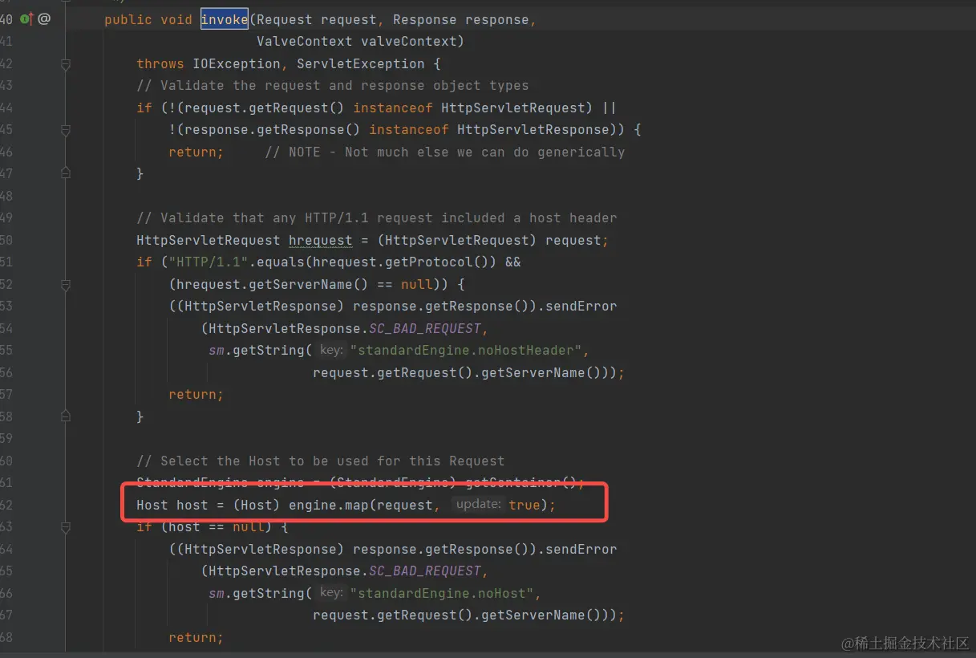The width and height of the screenshot is (976, 658).
Task: Click 'public void' keywords of invoke
Action: pos(148,19)
